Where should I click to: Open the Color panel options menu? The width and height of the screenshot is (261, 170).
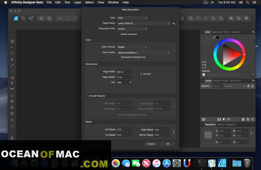point(253,32)
